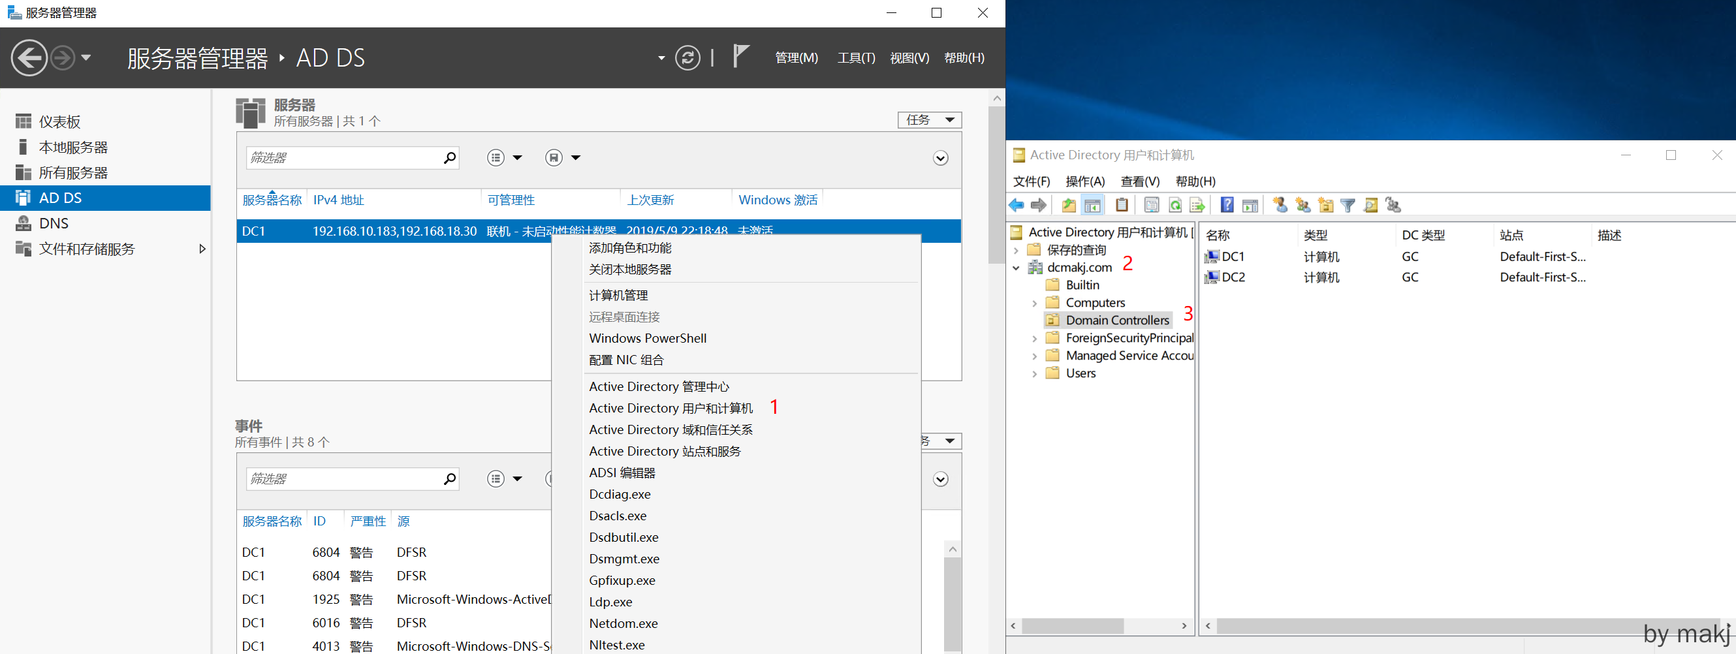This screenshot has width=1736, height=654.
Task: Open the 操作(A) menu
Action: (x=1084, y=181)
